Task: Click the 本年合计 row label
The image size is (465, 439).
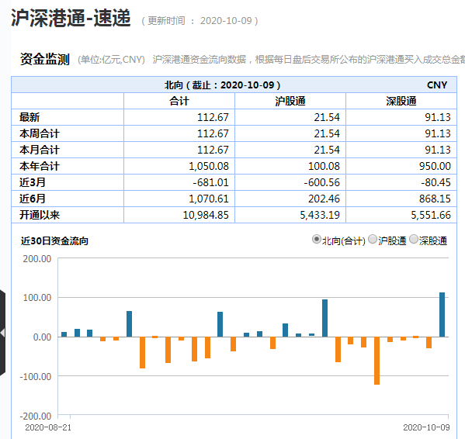Action: click(x=40, y=166)
